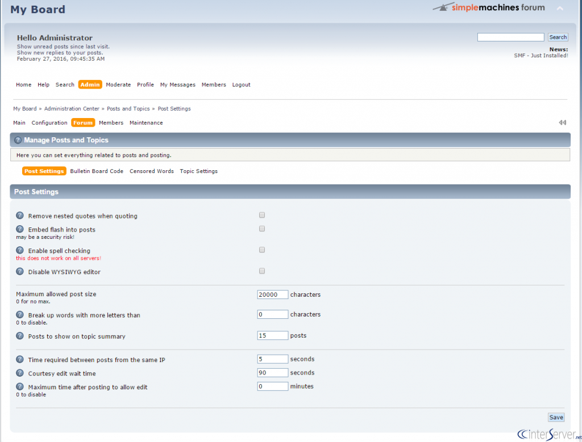Switch to the Censored Words tab
Image resolution: width=582 pixels, height=442 pixels.
(x=151, y=171)
